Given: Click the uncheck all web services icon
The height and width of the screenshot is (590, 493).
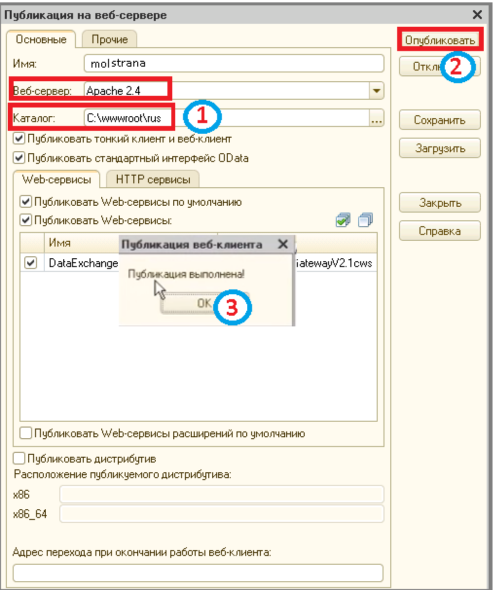Looking at the screenshot, I should (365, 221).
